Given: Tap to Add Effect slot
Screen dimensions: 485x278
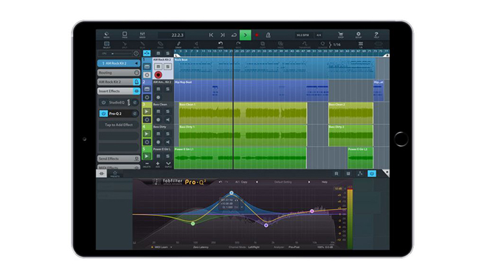Looking at the screenshot, I should 119,125.
